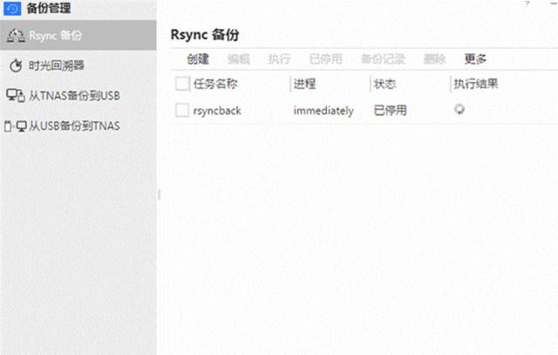Click the rsyncback execution result status icon

click(x=459, y=110)
